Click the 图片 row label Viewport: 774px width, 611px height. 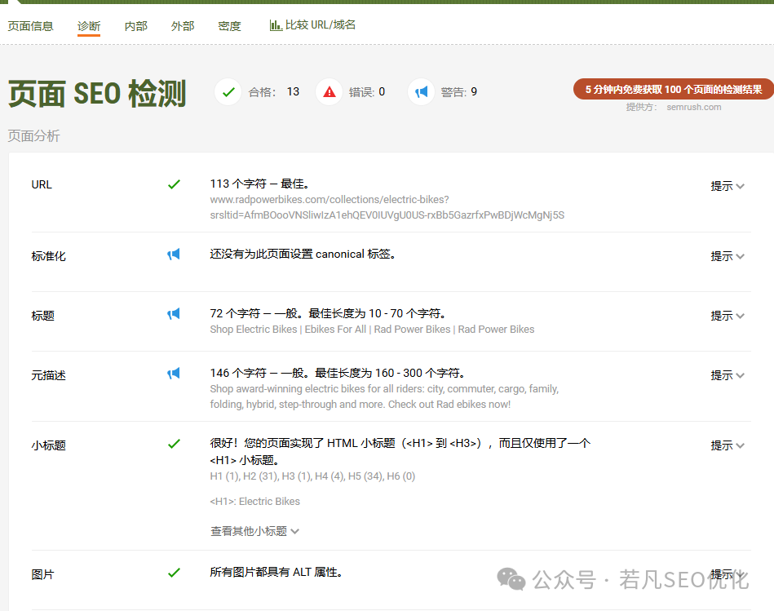coord(42,574)
